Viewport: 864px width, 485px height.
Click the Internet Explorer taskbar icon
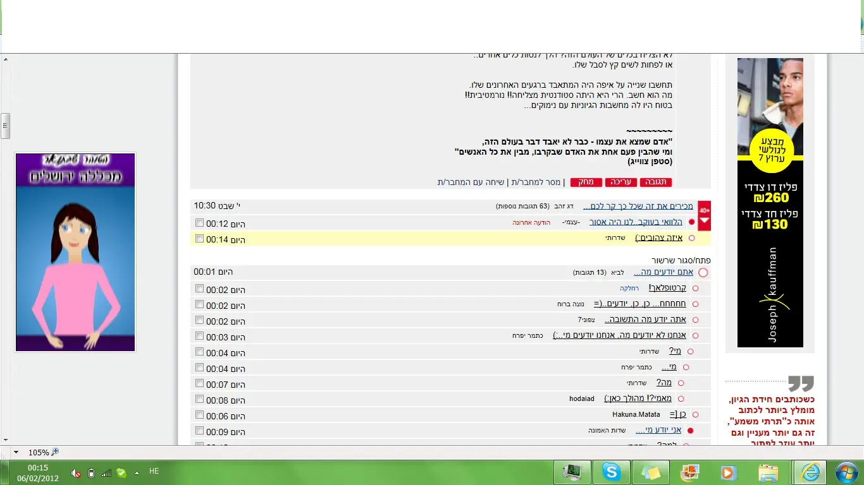pyautogui.click(x=810, y=472)
